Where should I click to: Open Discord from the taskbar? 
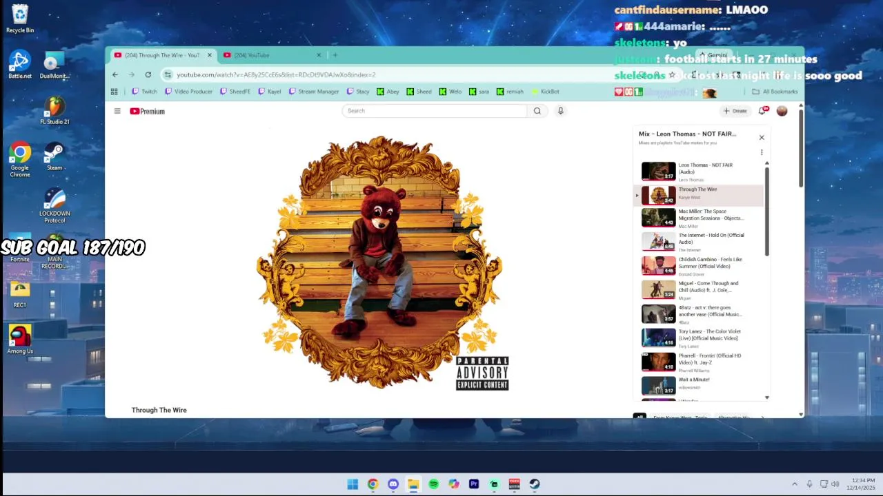393,484
